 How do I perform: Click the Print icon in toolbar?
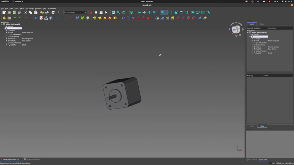[x=19, y=12]
